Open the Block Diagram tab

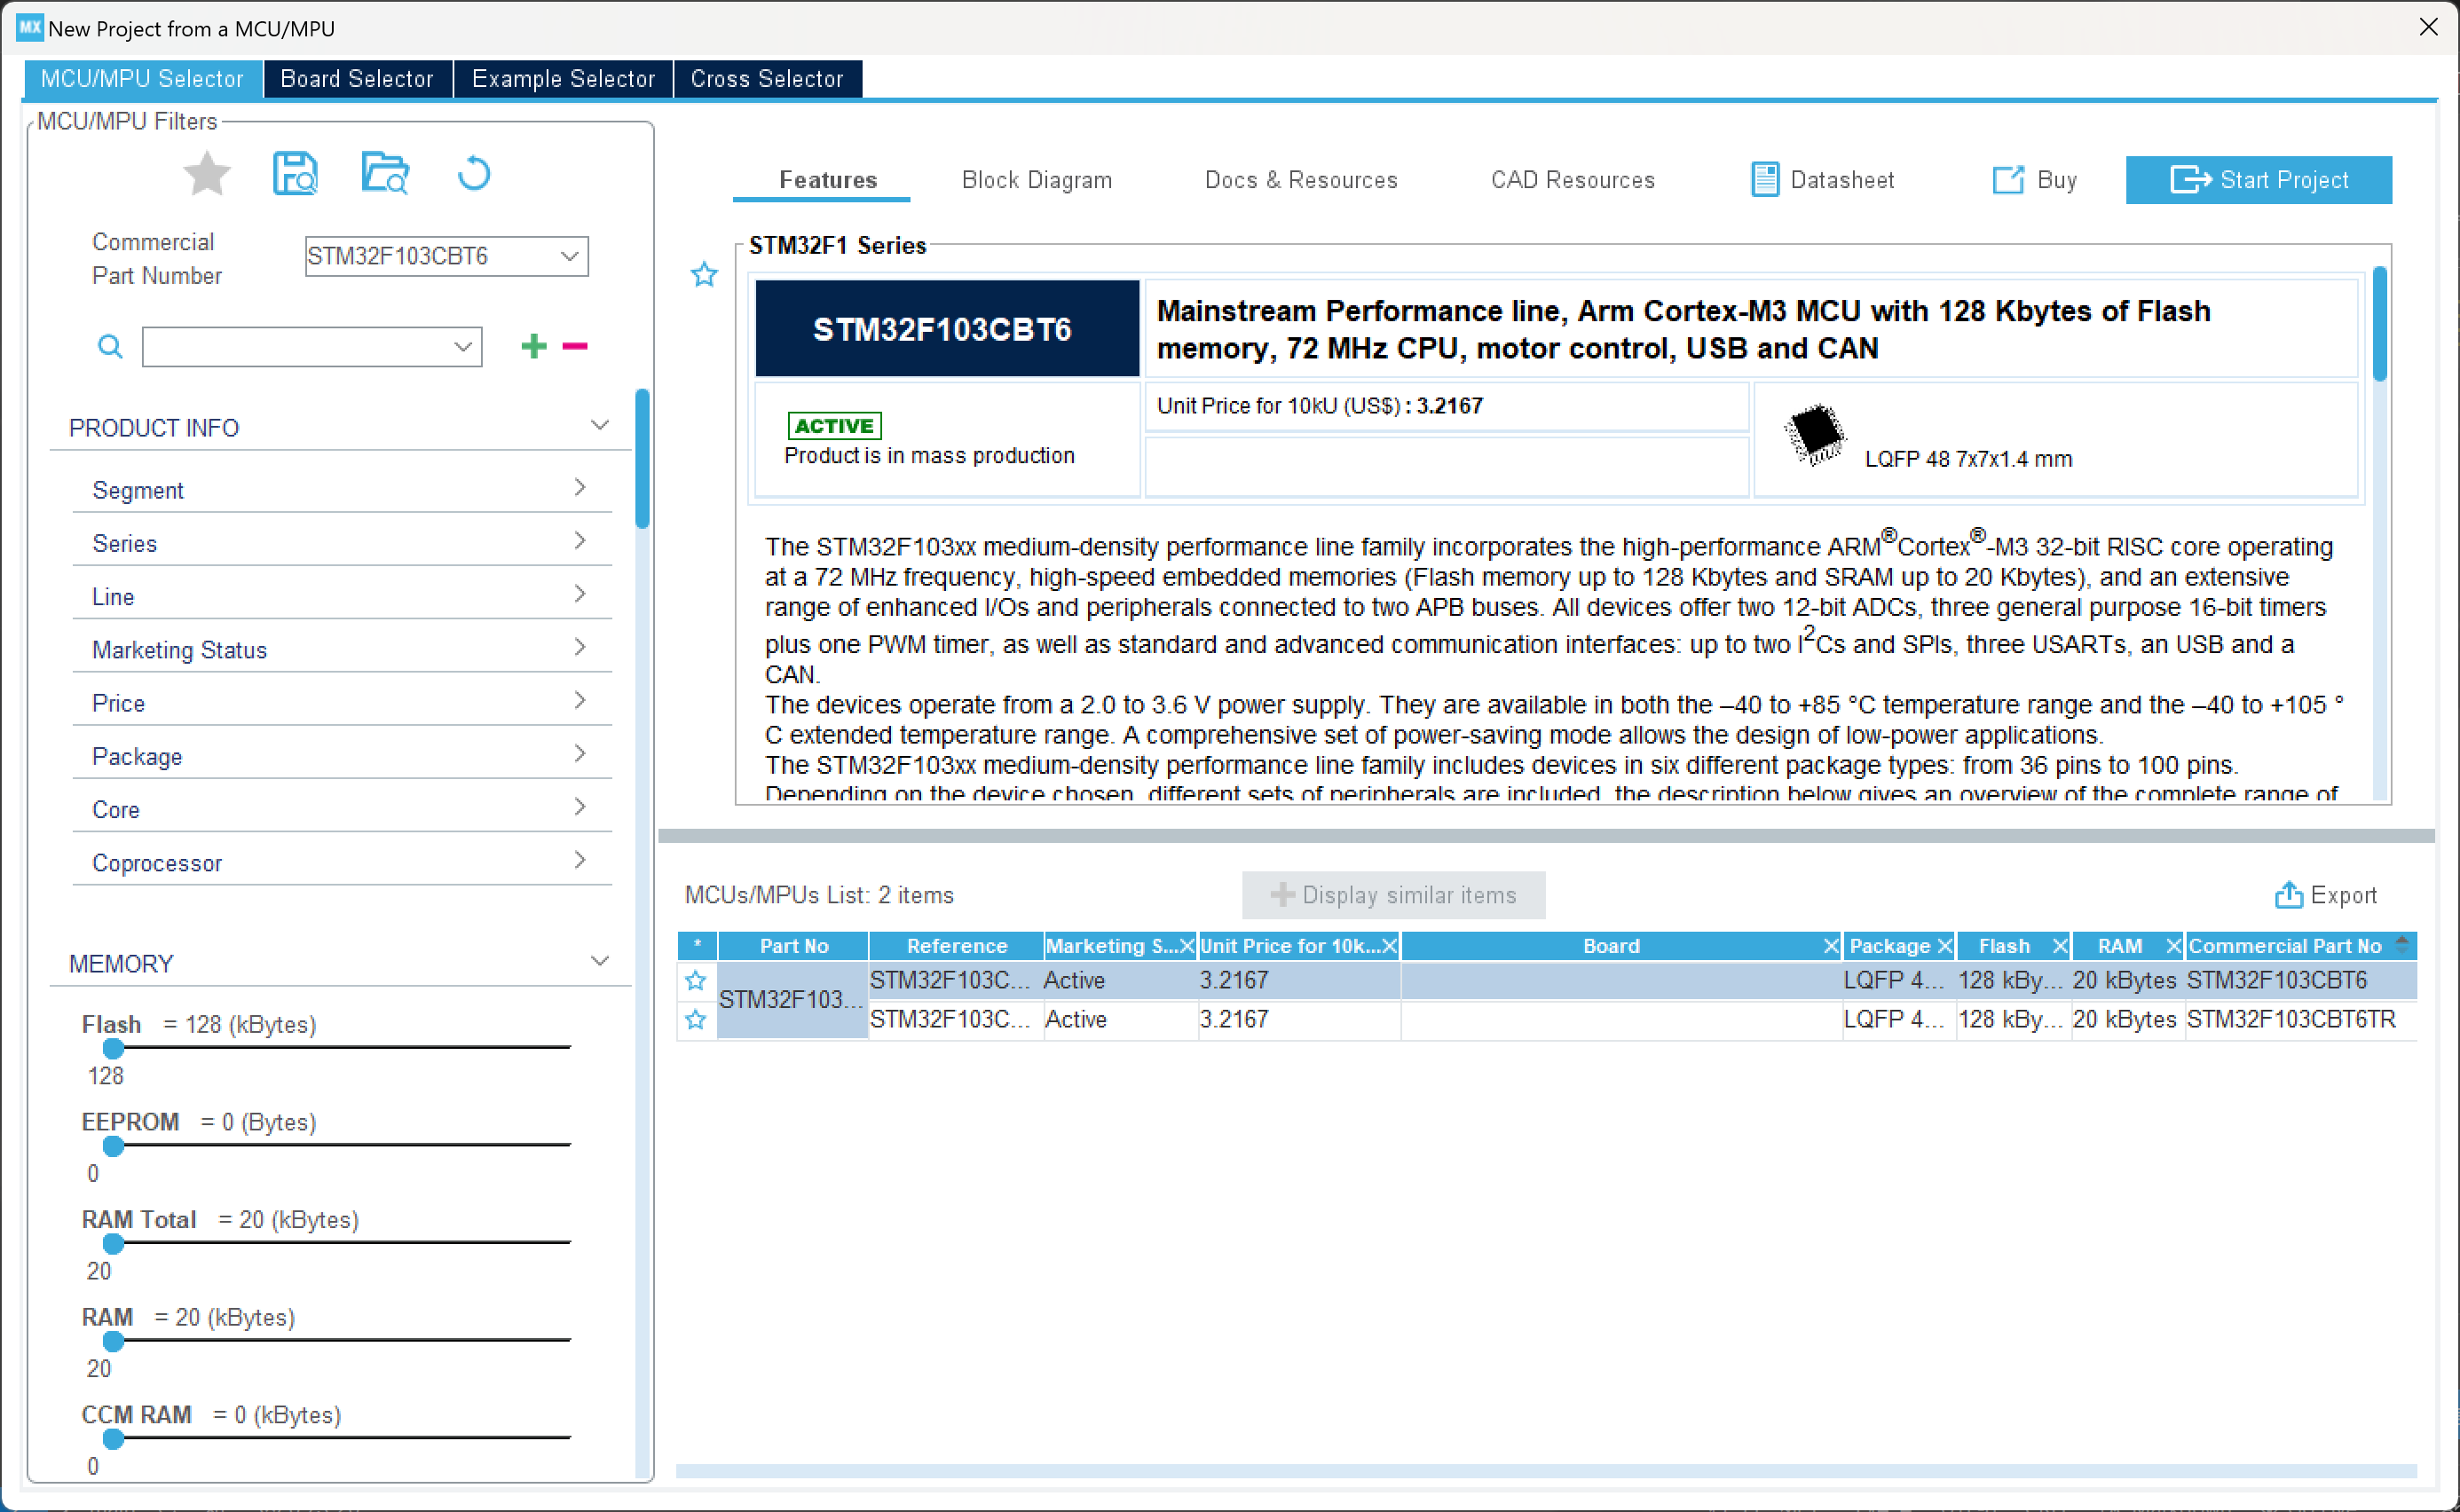click(x=1036, y=180)
